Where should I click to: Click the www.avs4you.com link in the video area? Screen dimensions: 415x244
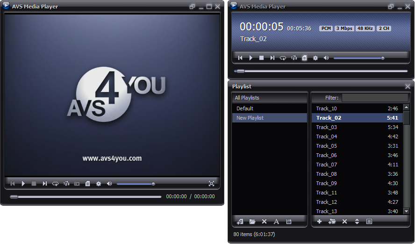coord(112,158)
